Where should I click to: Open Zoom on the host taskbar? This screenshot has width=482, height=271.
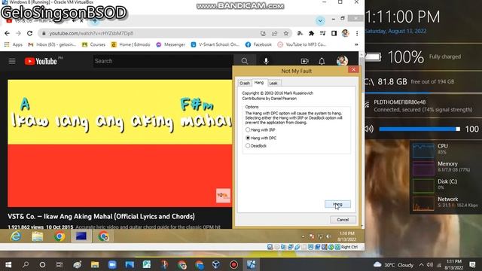tap(112, 264)
